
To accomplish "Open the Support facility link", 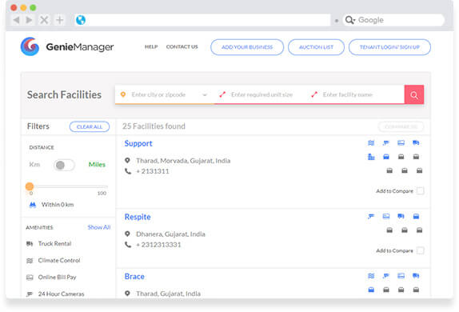I will [138, 143].
